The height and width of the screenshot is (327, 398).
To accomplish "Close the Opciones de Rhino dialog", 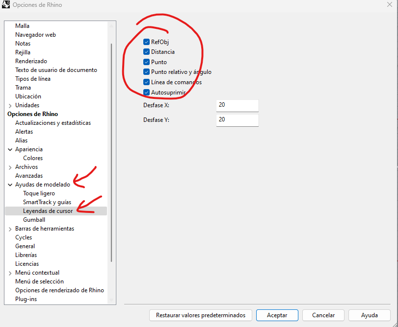I will pyautogui.click(x=390, y=4).
